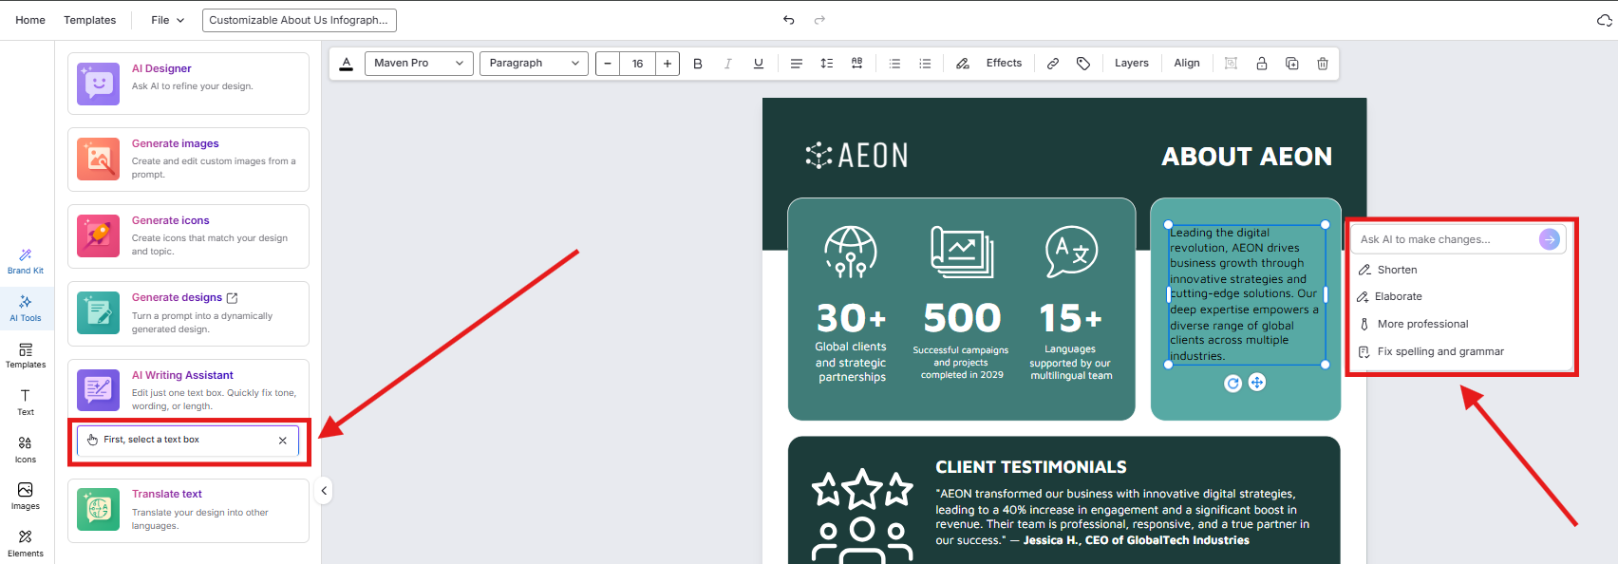Click the undo arrow

tap(788, 20)
